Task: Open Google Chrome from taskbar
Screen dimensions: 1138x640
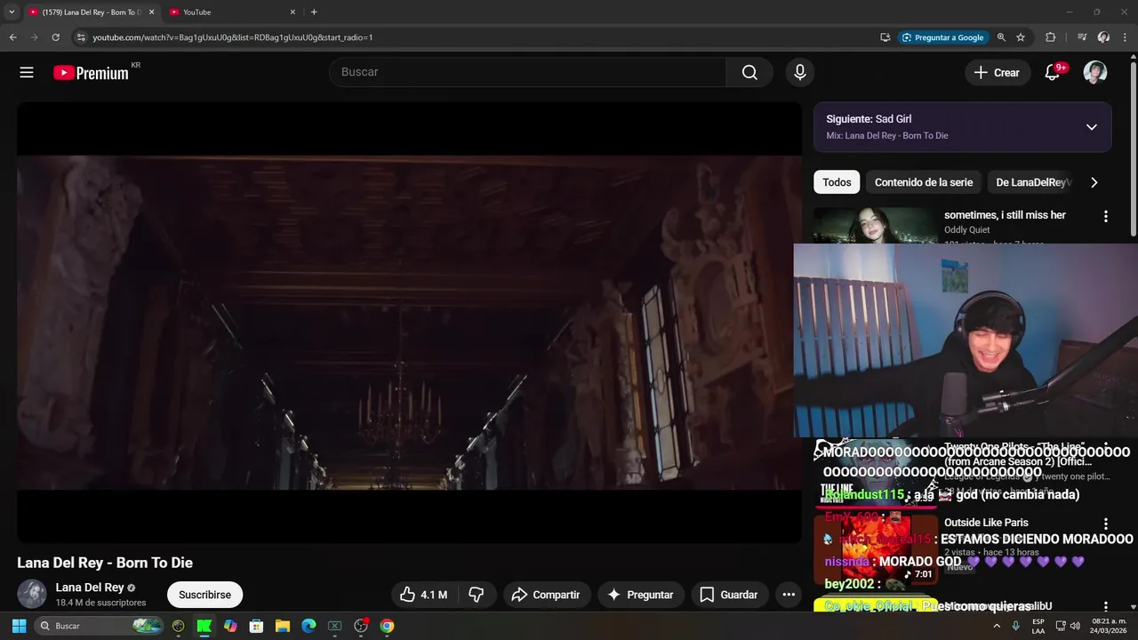Action: point(387,626)
